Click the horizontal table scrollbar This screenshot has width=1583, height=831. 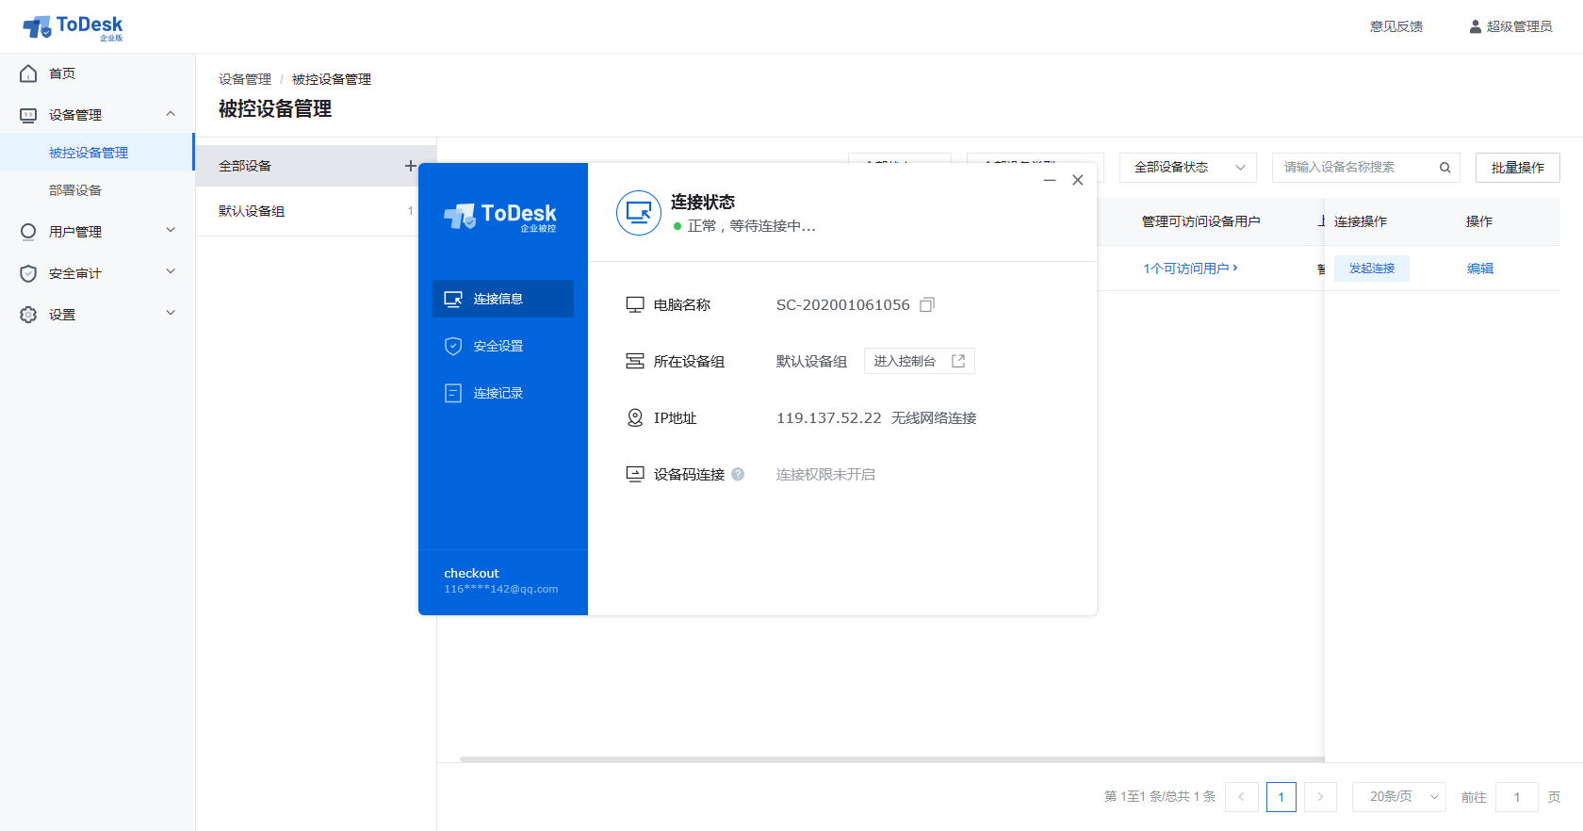tap(891, 759)
